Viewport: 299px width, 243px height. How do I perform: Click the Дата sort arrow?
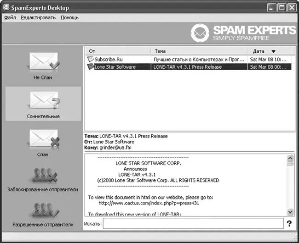tap(273, 51)
